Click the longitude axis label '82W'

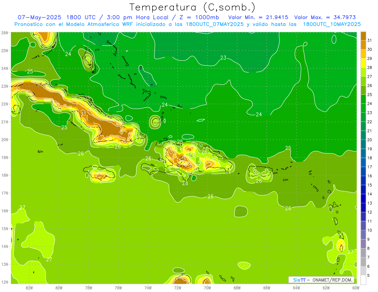[x=29, y=288]
